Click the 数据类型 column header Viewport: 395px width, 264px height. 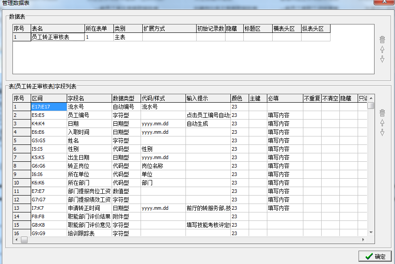(x=126, y=98)
